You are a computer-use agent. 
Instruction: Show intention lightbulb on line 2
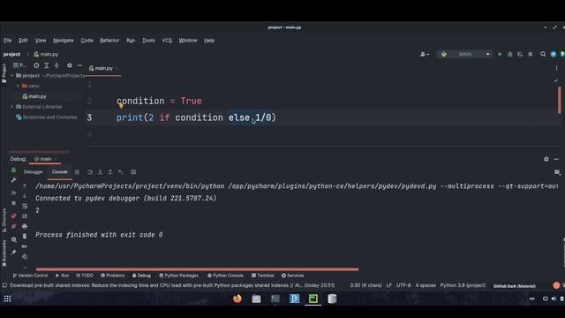tap(121, 106)
